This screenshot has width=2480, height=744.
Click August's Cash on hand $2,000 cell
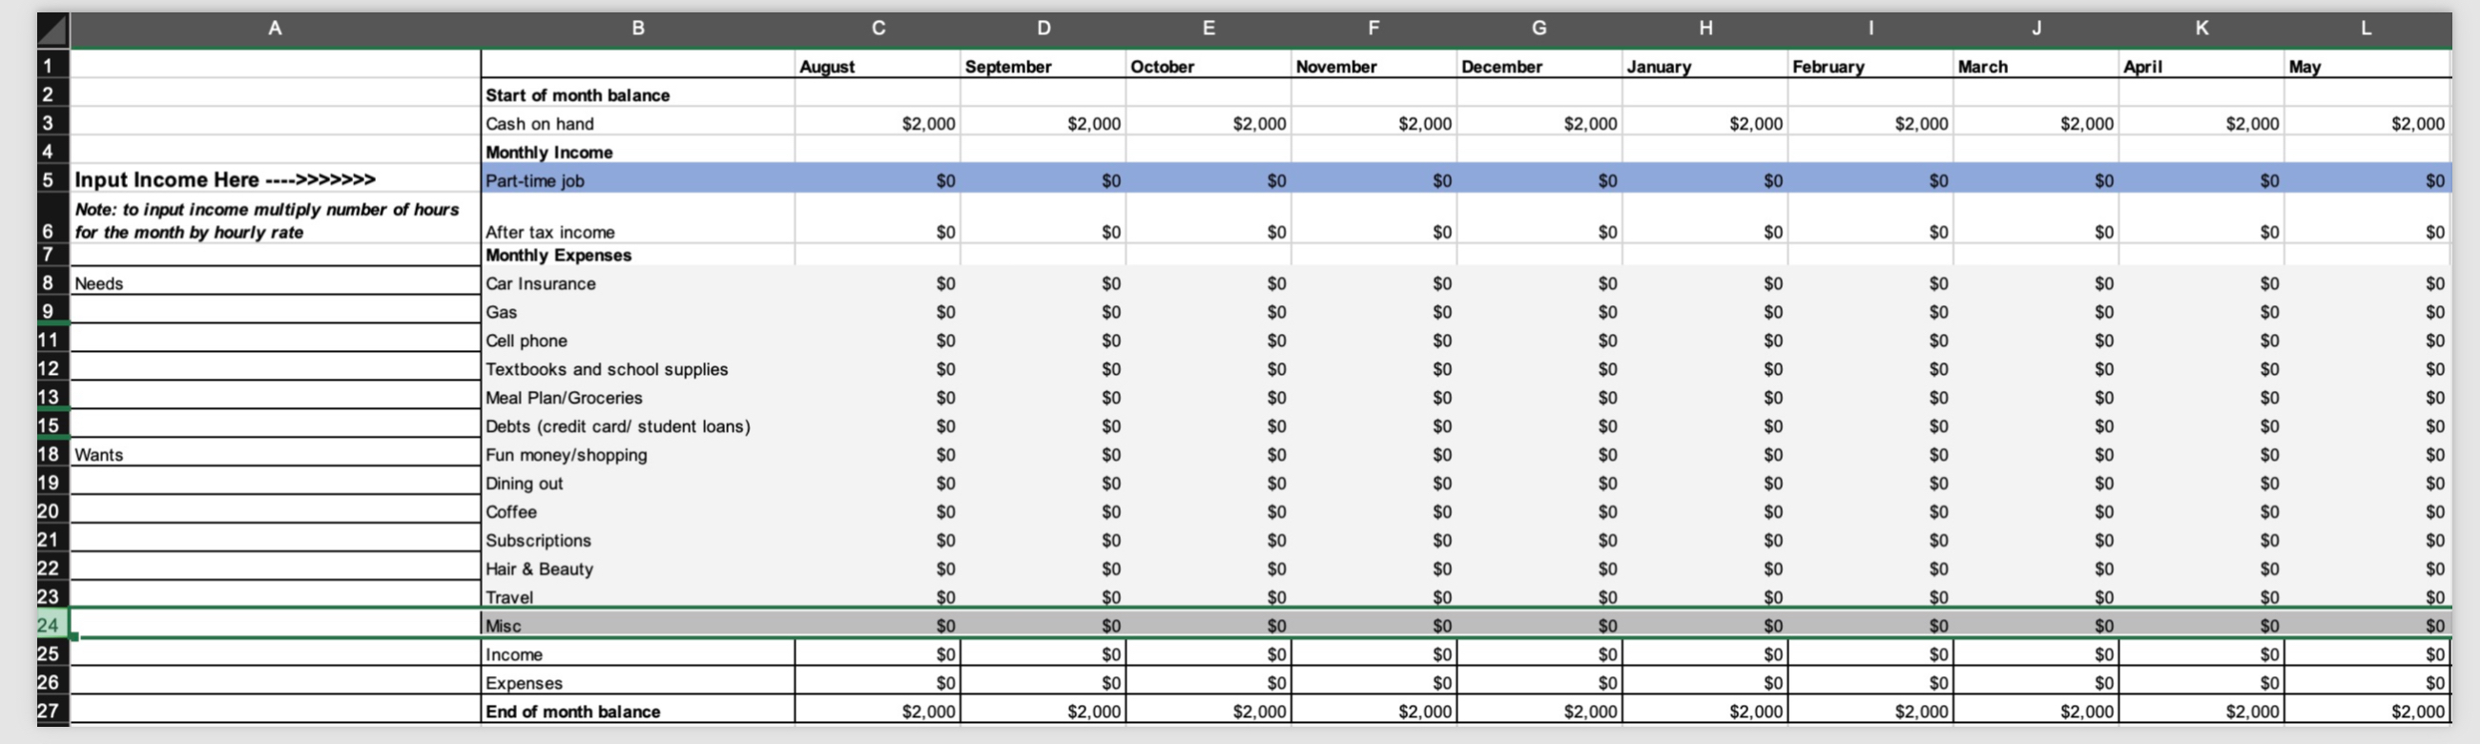[878, 123]
